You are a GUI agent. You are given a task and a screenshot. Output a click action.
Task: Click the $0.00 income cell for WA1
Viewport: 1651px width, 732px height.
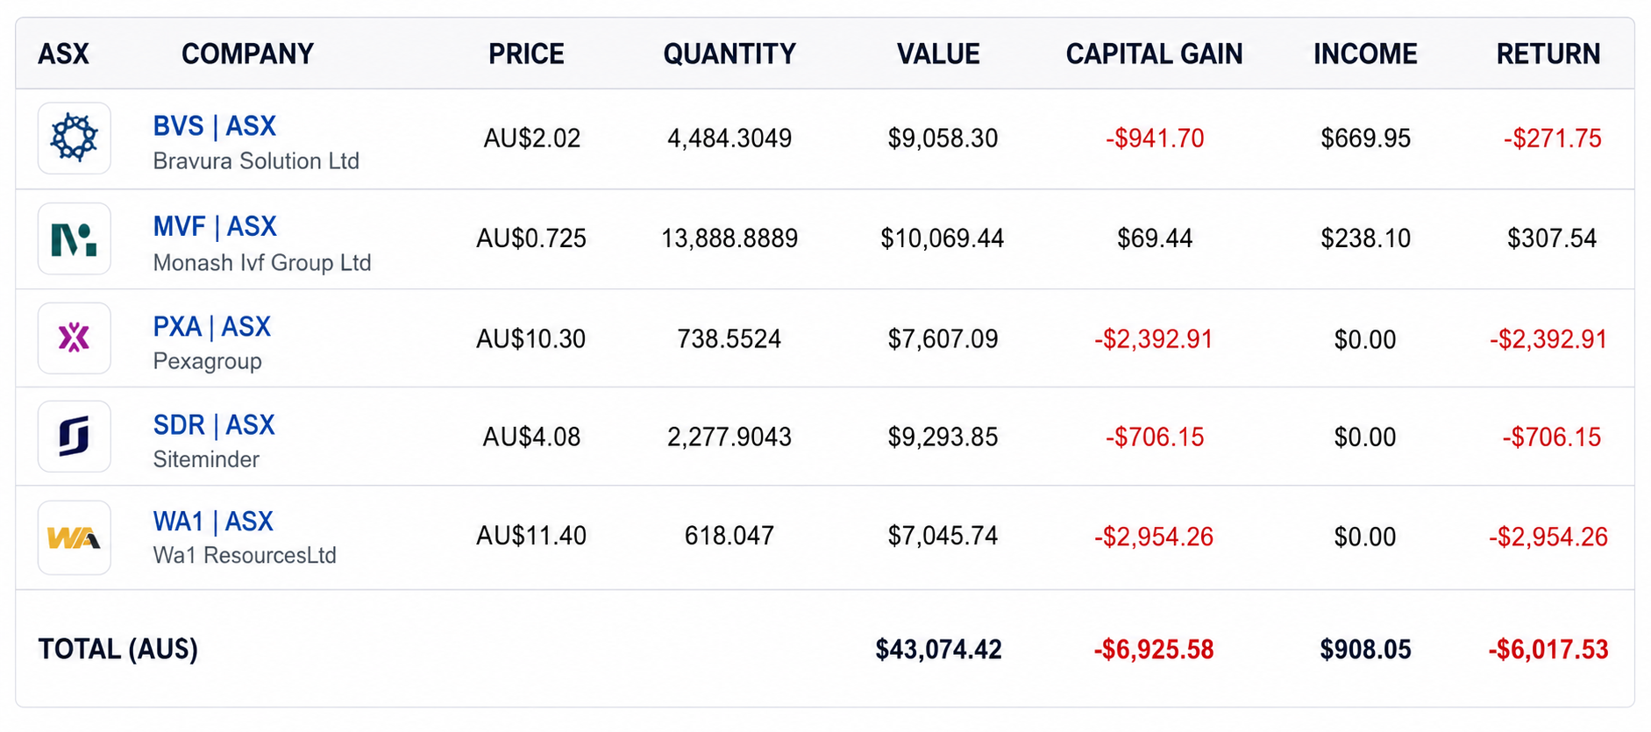(1365, 537)
